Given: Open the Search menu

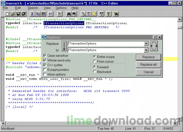Looking at the screenshot, I should (x=33, y=8).
